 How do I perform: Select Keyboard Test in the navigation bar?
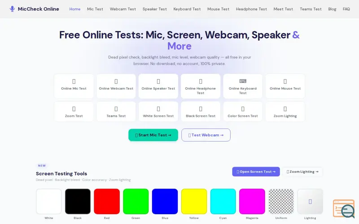(x=187, y=9)
